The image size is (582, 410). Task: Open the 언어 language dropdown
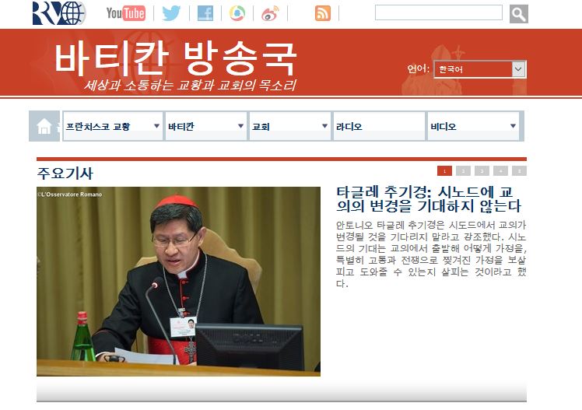tap(480, 69)
